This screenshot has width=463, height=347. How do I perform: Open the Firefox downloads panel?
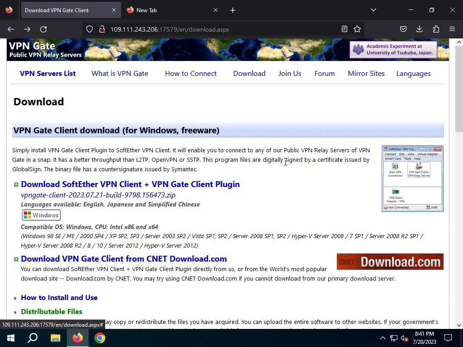coord(419,29)
